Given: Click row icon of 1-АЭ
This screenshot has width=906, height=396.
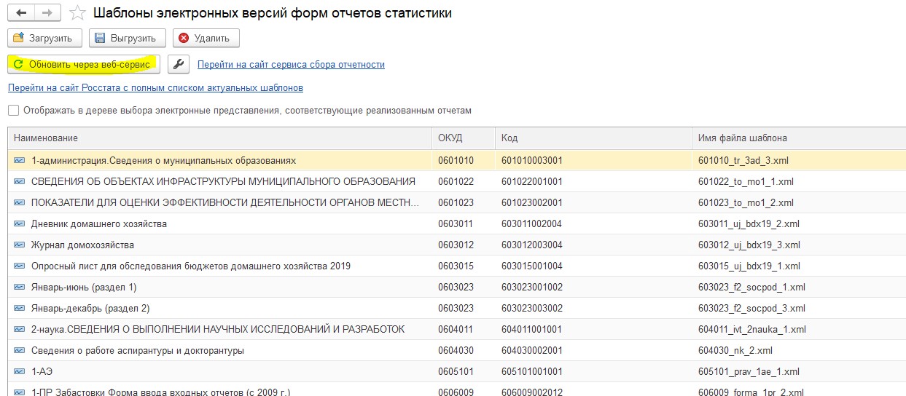Looking at the screenshot, I should coord(20,371).
